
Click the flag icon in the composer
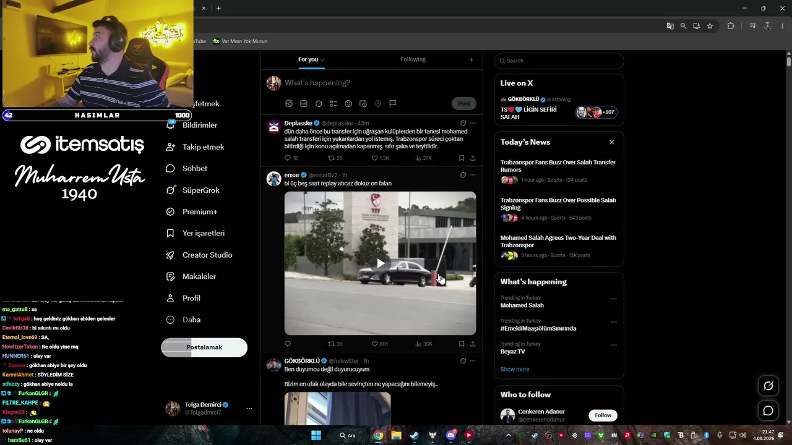[393, 103]
